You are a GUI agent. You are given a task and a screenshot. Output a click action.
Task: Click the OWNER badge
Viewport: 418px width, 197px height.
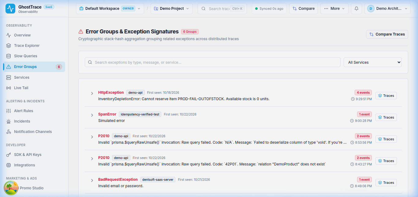pos(128,9)
